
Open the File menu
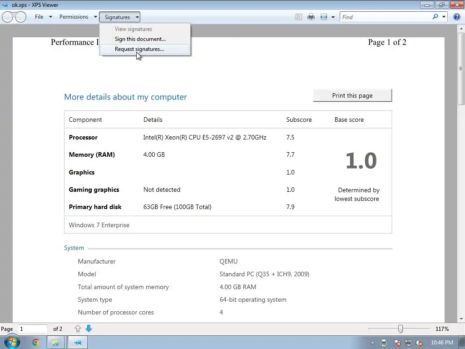tap(39, 17)
